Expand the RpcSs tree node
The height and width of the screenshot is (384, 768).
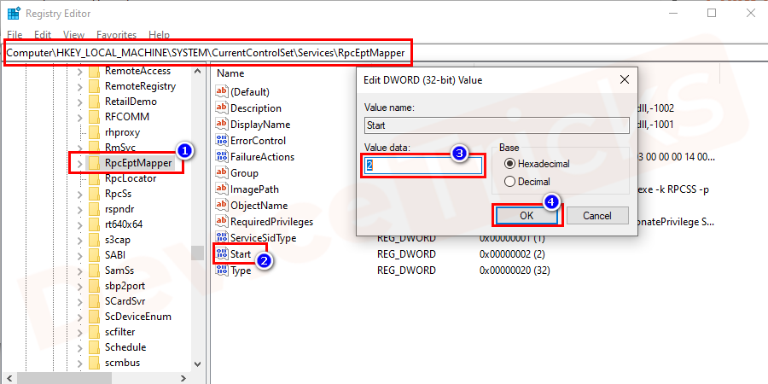[x=79, y=195]
